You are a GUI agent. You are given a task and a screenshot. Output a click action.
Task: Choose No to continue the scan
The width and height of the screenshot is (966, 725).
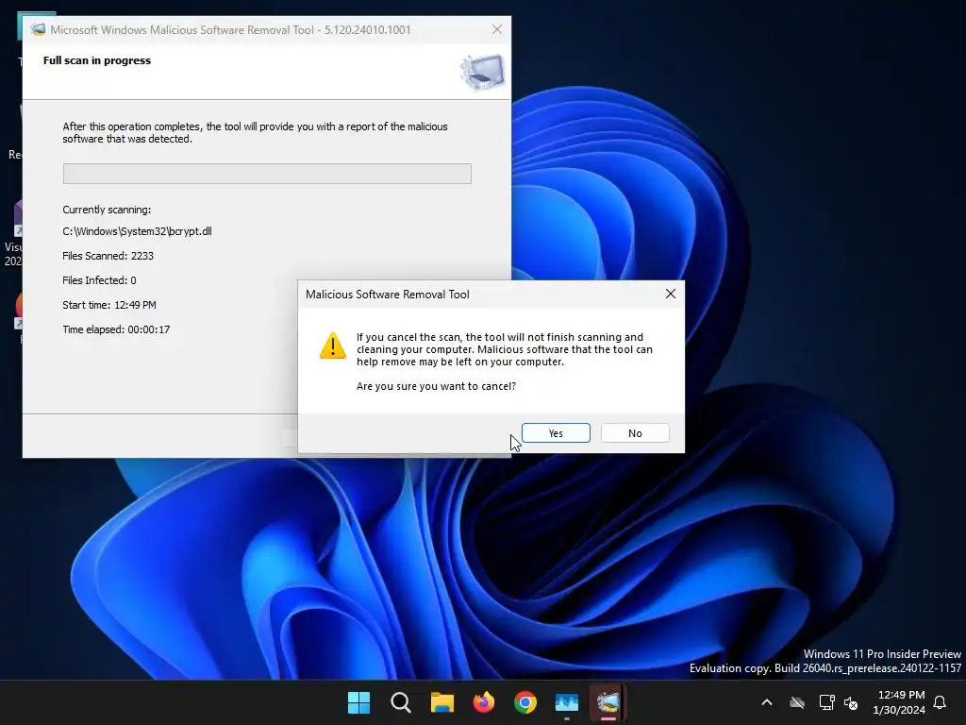635,432
